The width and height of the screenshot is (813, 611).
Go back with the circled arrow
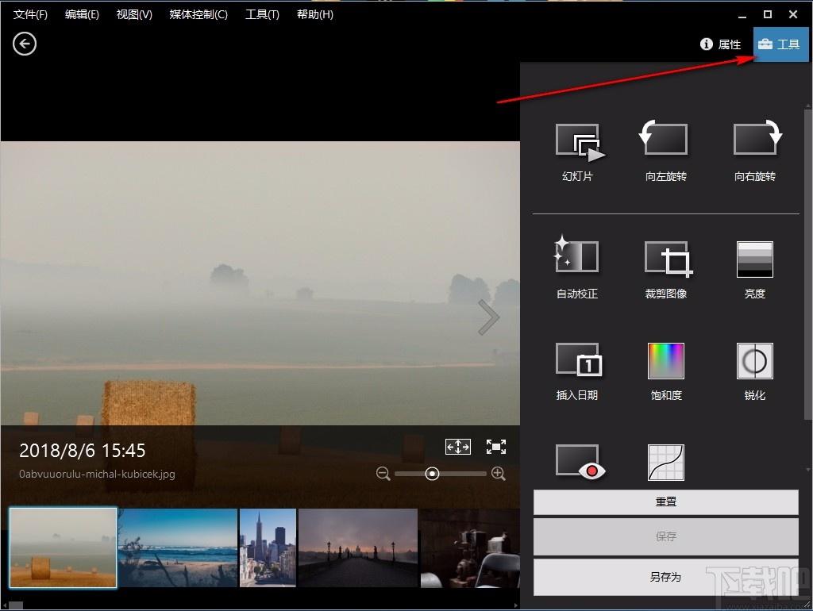point(25,44)
